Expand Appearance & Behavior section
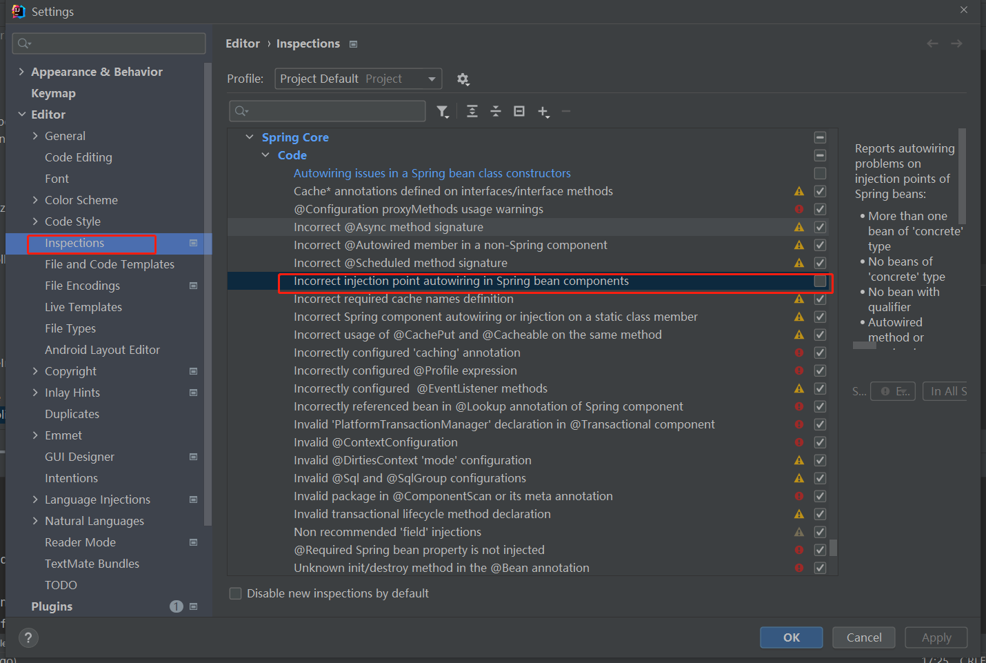Screen dimensions: 986x663 pyautogui.click(x=21, y=72)
